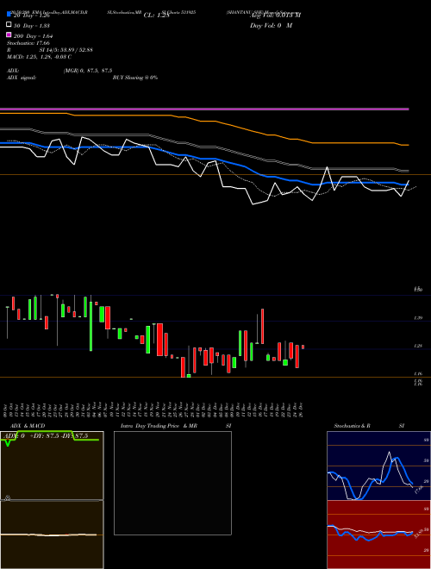Click the '(MGR) 0, 87.5, 87.5' ADX values
Image resolution: width=431 pixels, height=569 pixels.
(88, 71)
